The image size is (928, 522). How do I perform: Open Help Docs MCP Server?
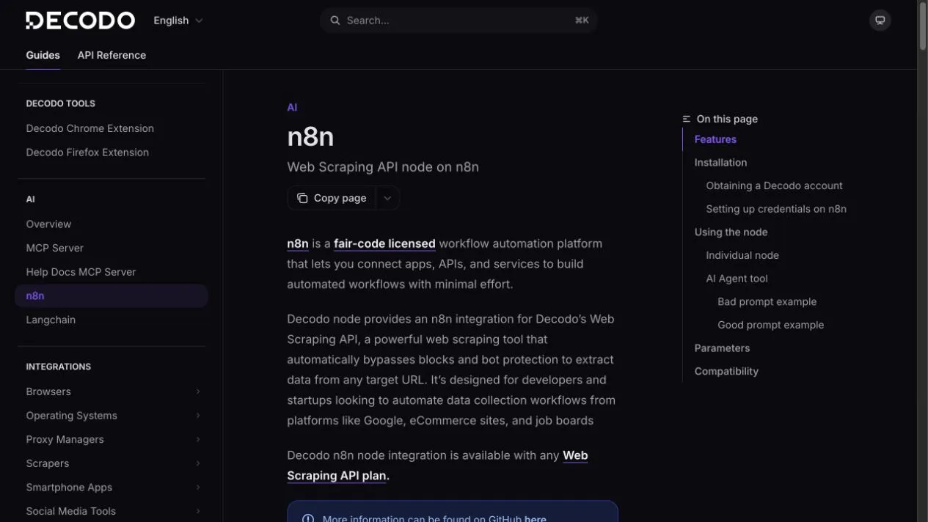point(81,272)
